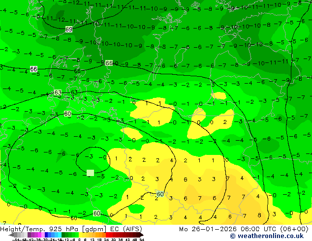312x241 pixels.
Task: Click the dark right arrow end of legend
Action: point(141,235)
